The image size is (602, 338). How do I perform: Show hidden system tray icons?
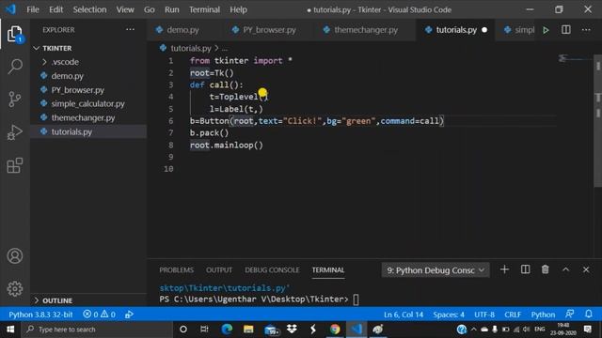[x=474, y=330]
